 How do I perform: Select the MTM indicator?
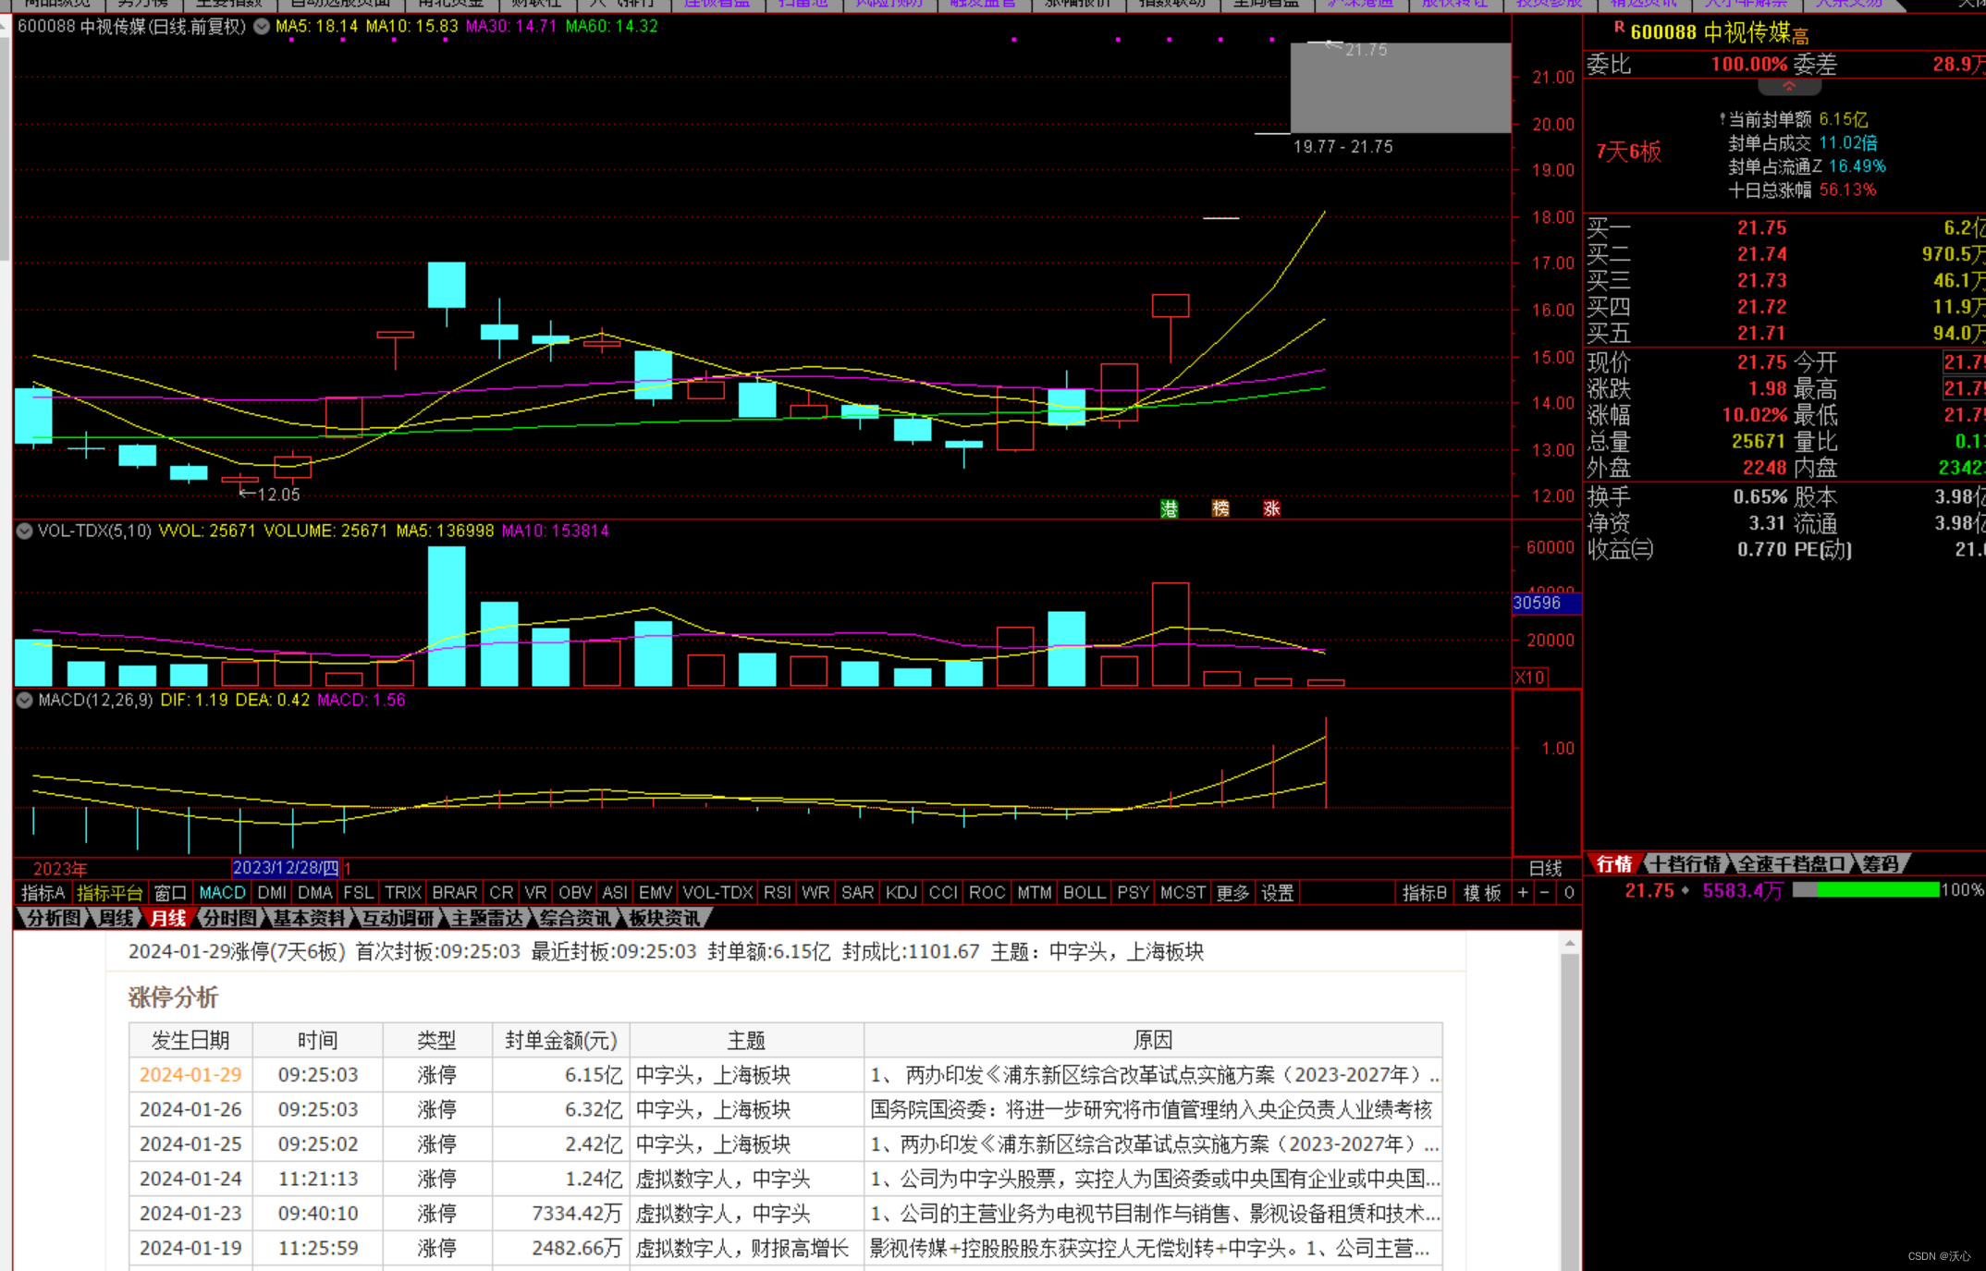1035,893
